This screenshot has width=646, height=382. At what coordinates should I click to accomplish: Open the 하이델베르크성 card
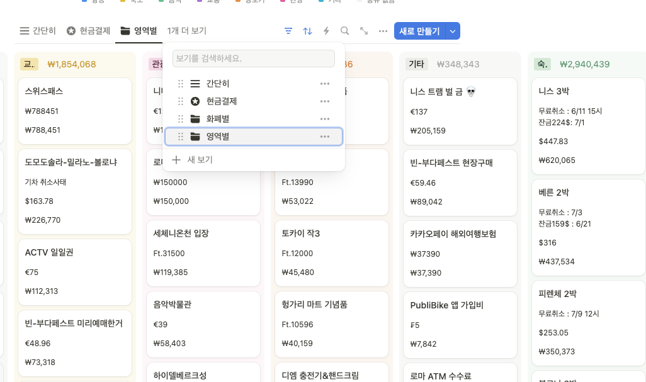[203, 373]
